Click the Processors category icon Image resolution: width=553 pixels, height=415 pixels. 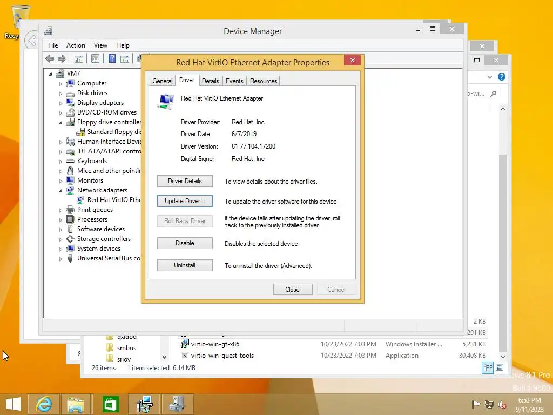tap(70, 219)
